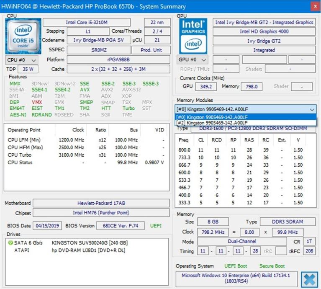Click the blue X close icon at bottom right

click(309, 279)
